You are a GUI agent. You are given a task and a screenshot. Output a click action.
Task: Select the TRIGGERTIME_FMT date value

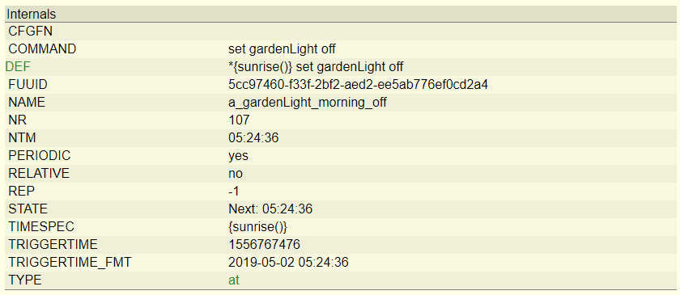click(x=288, y=263)
